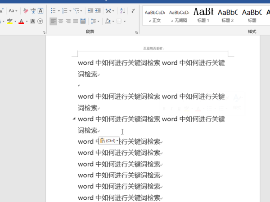Open the 段落 dialog launcher
The image size is (270, 202).
coord(136,32)
